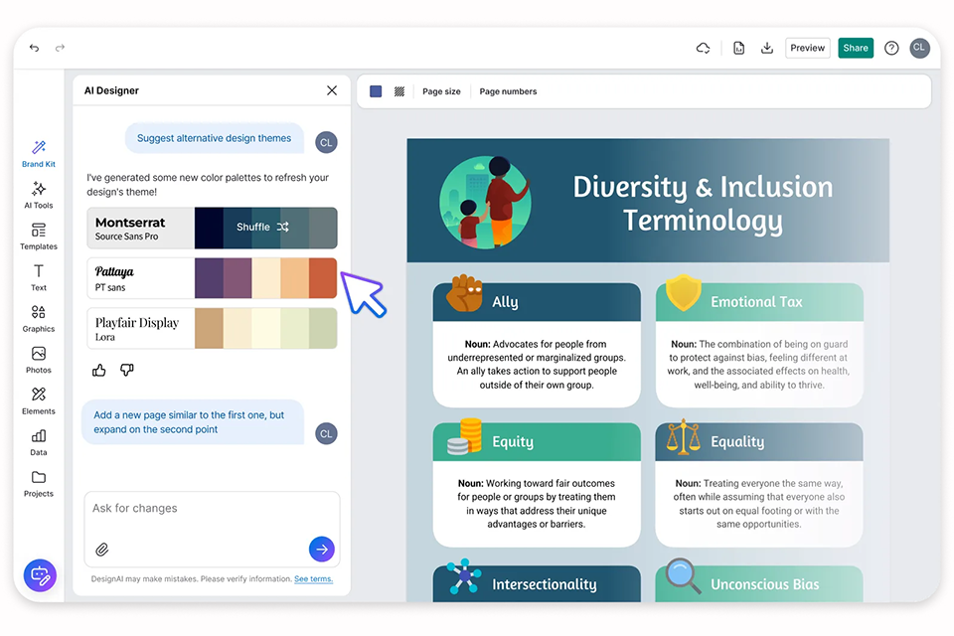
Task: Select the Emotional Tax card heading
Action: click(756, 302)
